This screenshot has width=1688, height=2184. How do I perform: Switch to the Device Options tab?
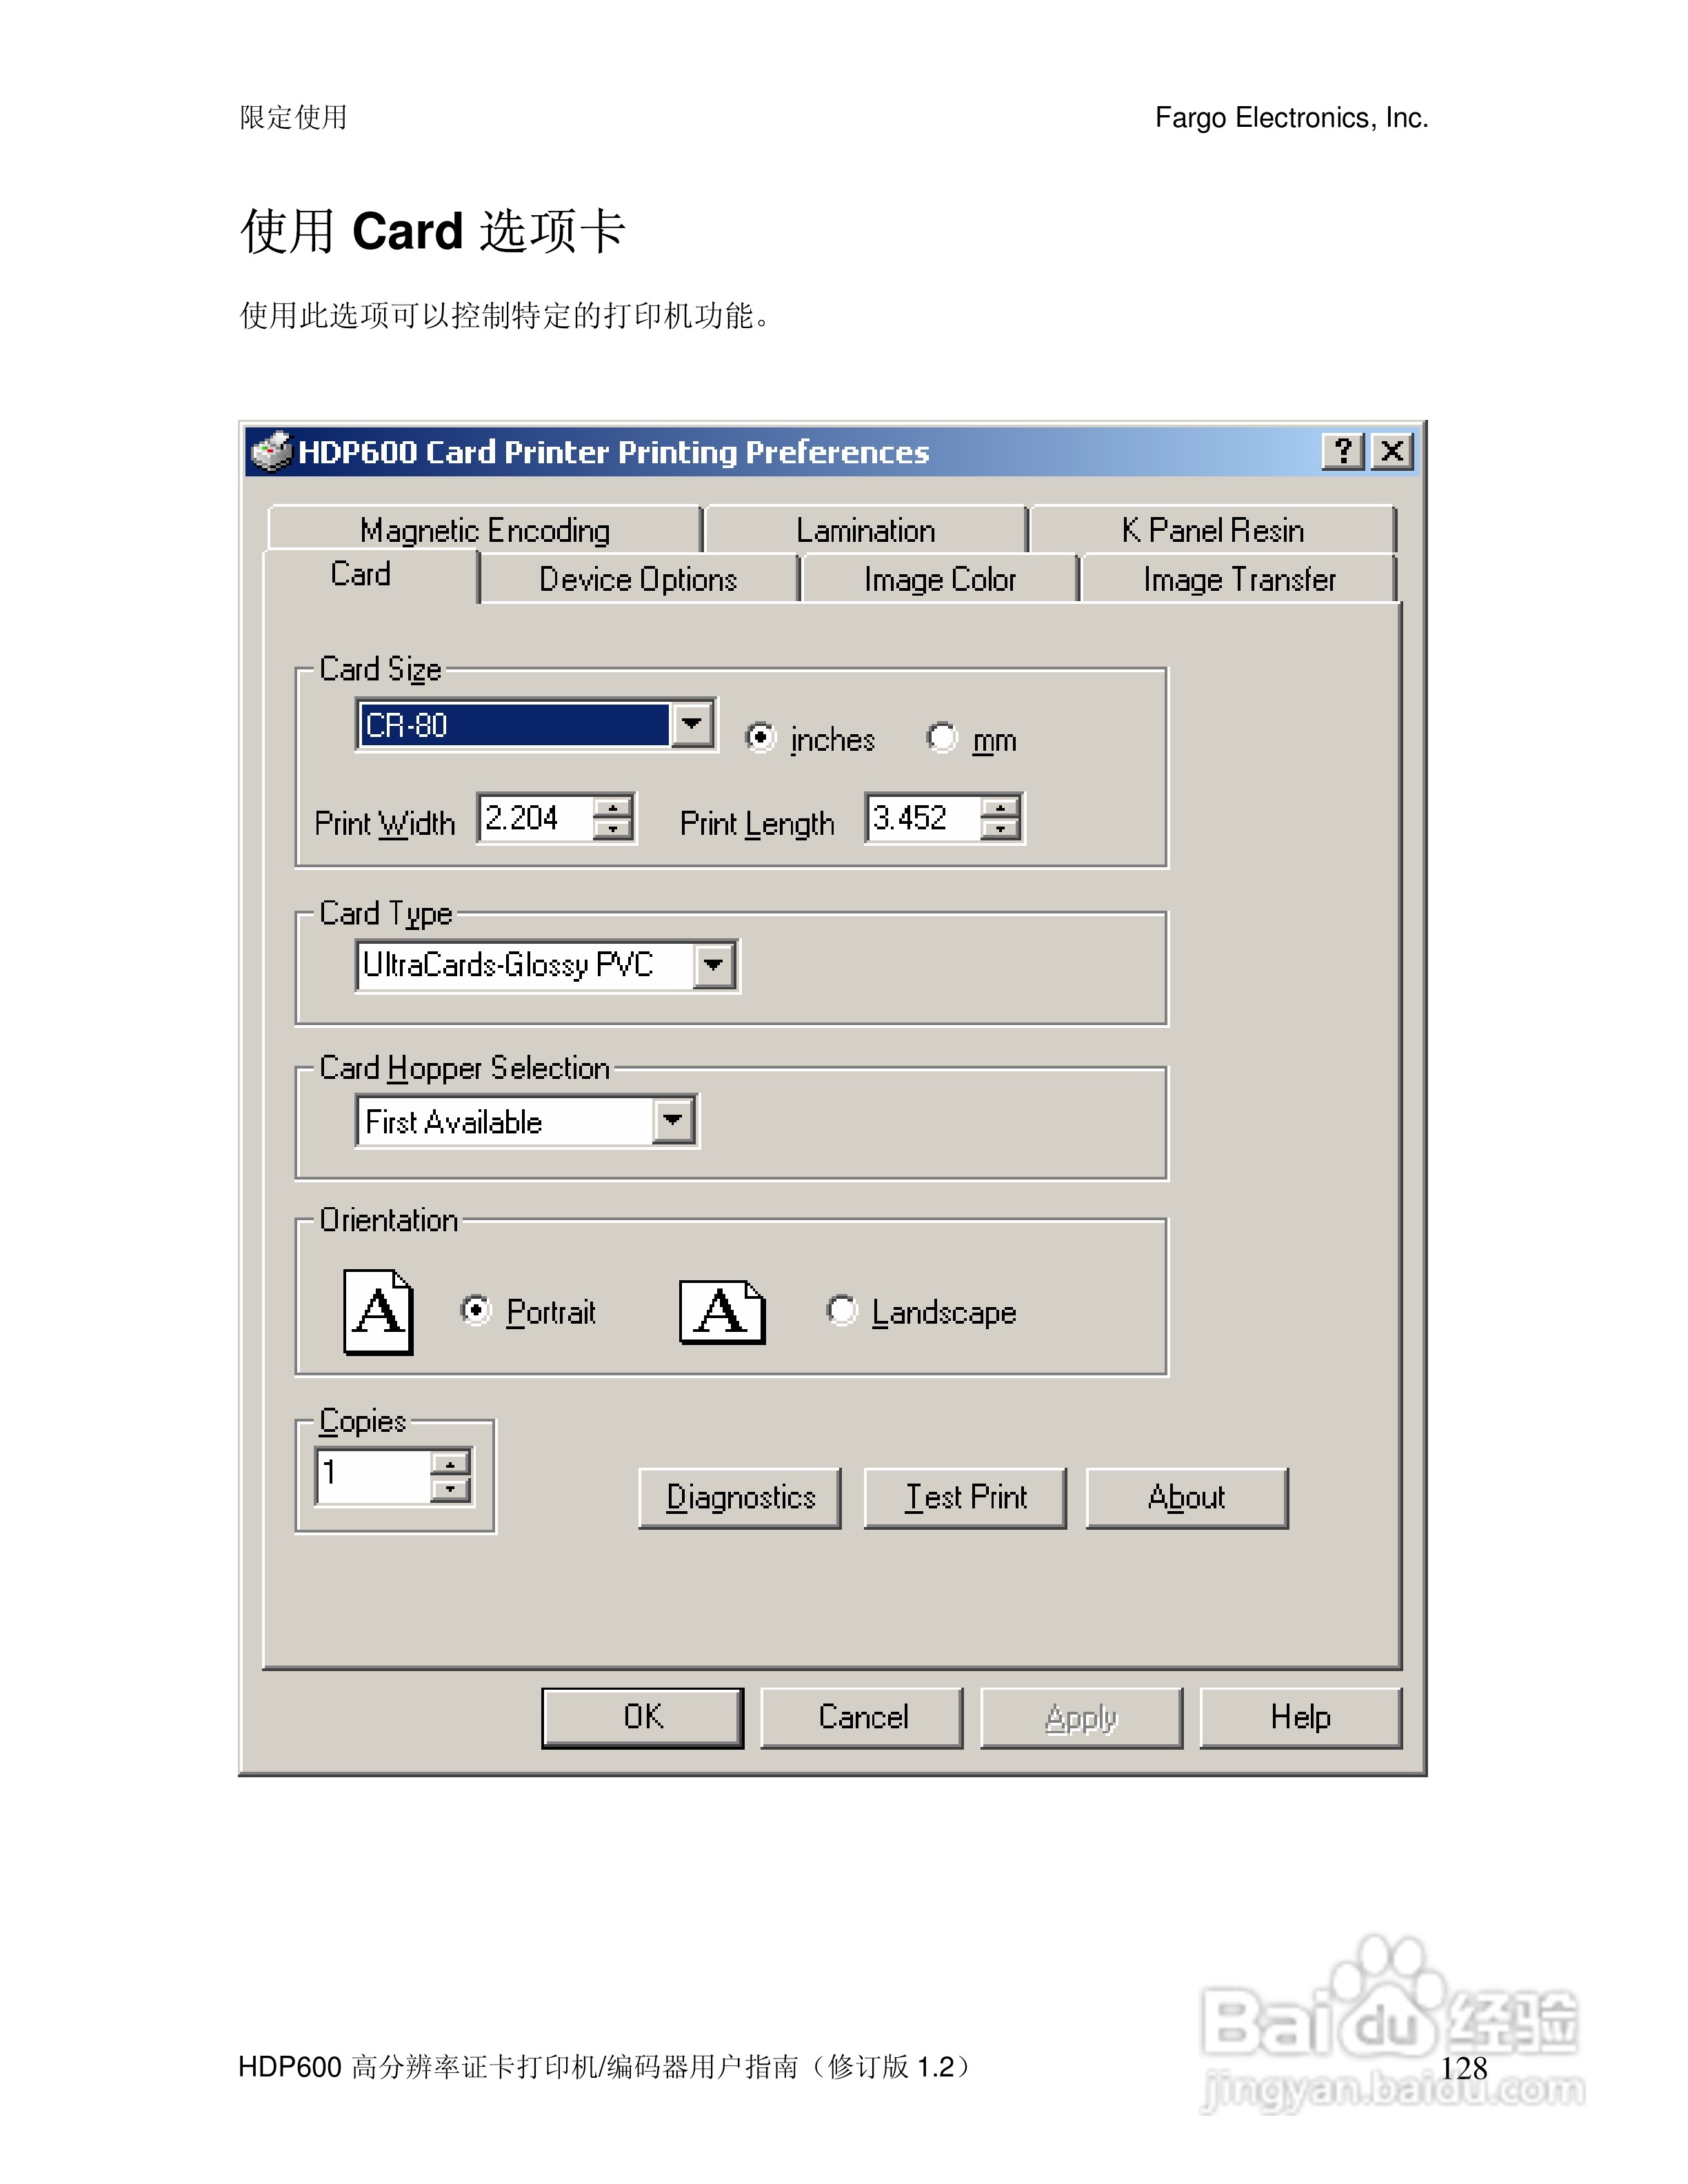pyautogui.click(x=638, y=579)
